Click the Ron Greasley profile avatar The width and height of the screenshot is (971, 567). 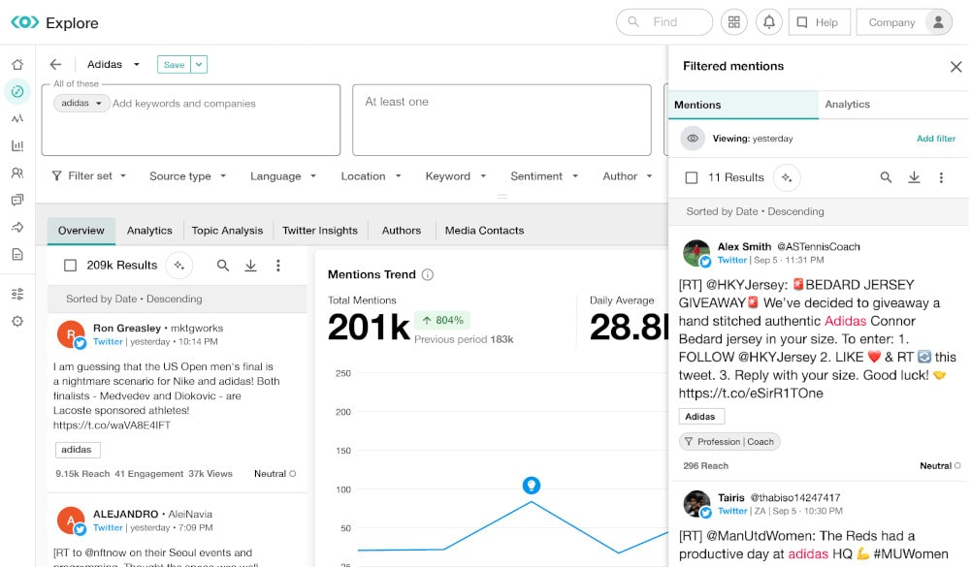71,334
